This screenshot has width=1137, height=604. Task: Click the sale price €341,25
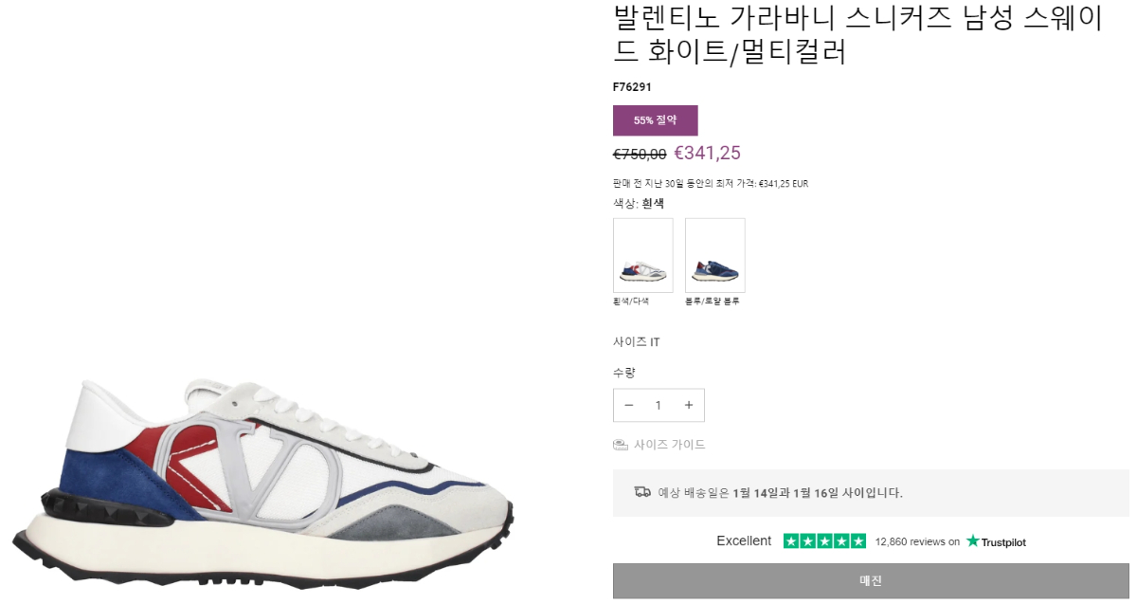coord(707,153)
